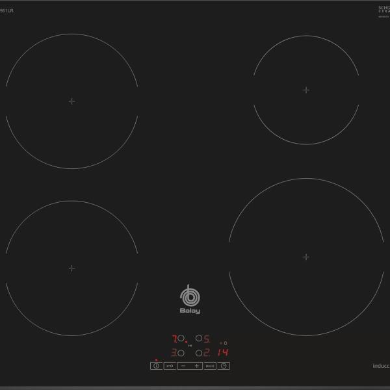Tap the '961LR' model code text
The height and width of the screenshot is (390, 390).
pyautogui.click(x=6, y=10)
